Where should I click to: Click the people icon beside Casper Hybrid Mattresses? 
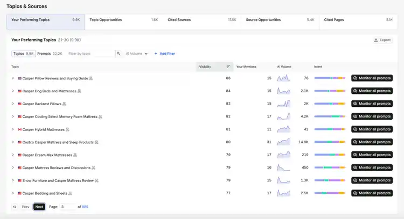(x=67, y=130)
